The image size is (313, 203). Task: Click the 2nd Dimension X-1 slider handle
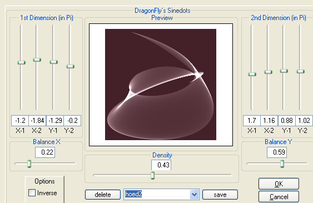[x=252, y=75]
